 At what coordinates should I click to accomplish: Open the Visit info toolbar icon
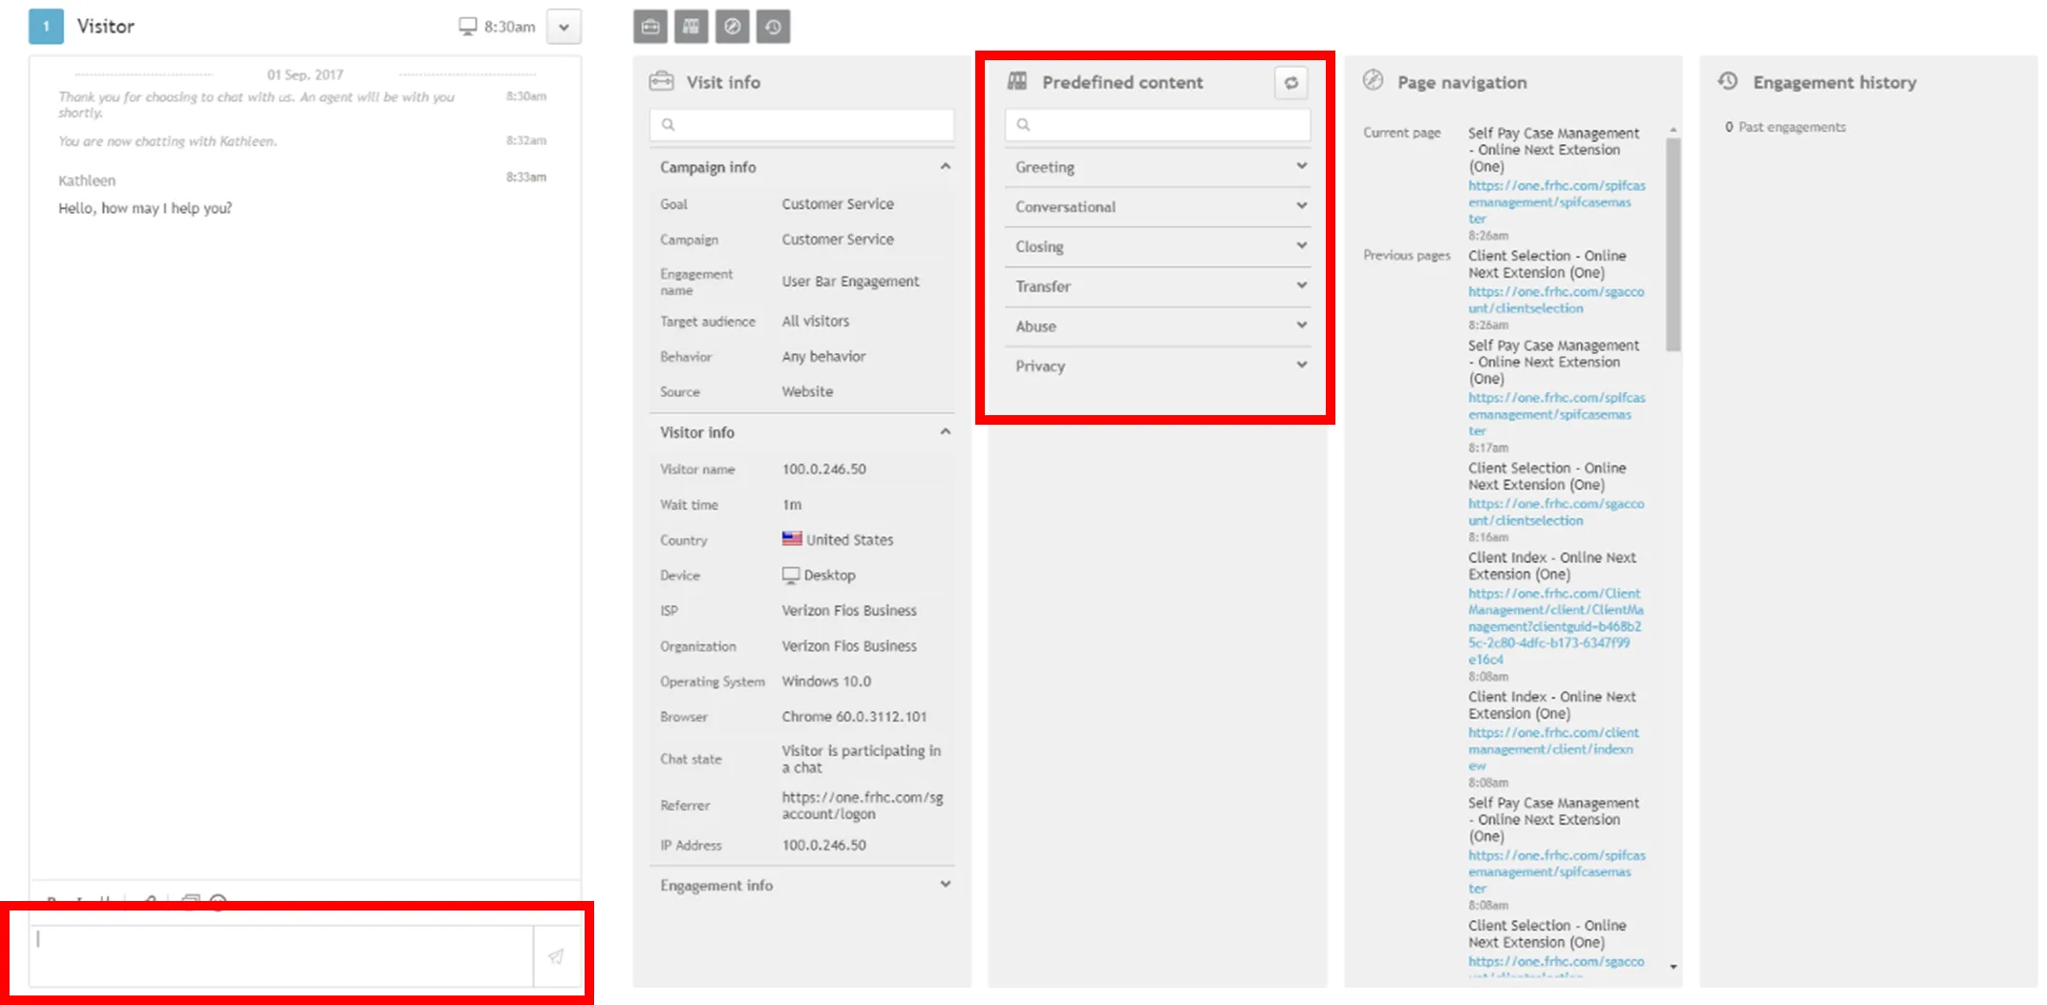pyautogui.click(x=650, y=27)
